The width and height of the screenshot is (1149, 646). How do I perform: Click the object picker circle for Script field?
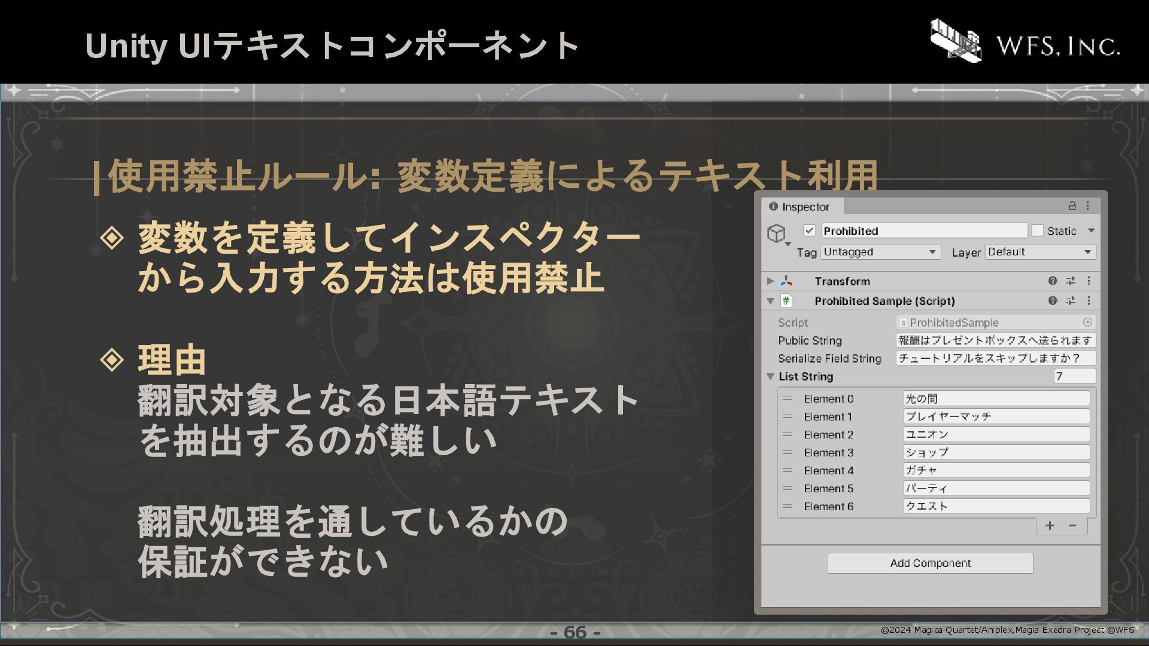(1087, 322)
